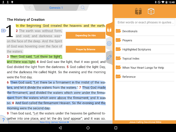176x132 pixels.
Task: Tap verse number 5
Action: tap(68, 67)
